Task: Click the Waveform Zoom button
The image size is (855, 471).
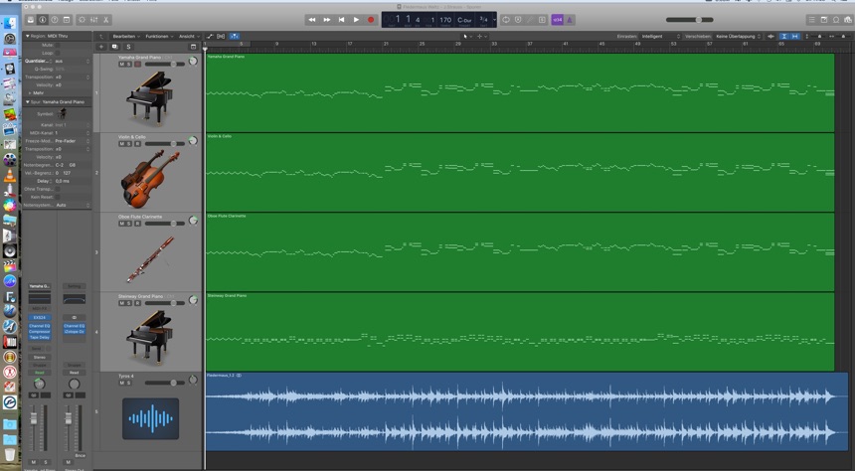Action: (x=771, y=36)
